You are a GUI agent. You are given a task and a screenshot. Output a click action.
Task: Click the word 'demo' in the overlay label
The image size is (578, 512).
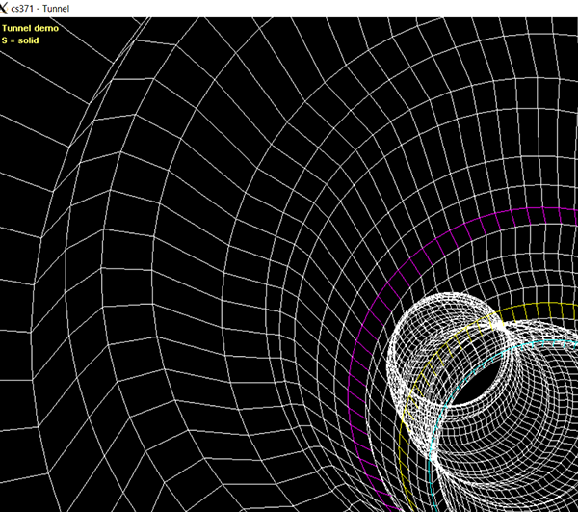45,28
